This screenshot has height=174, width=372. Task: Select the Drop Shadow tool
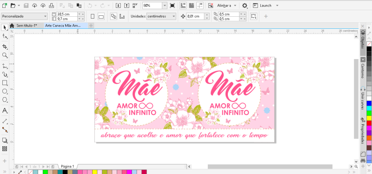[5, 140]
